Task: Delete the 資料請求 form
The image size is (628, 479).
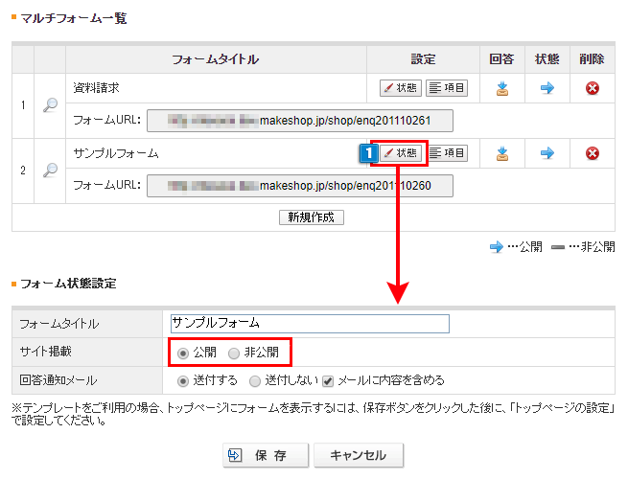Action: (x=593, y=88)
